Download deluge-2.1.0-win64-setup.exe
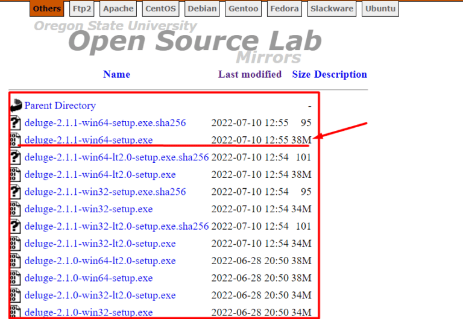Viewport: 463px width, 319px height. pos(89,278)
